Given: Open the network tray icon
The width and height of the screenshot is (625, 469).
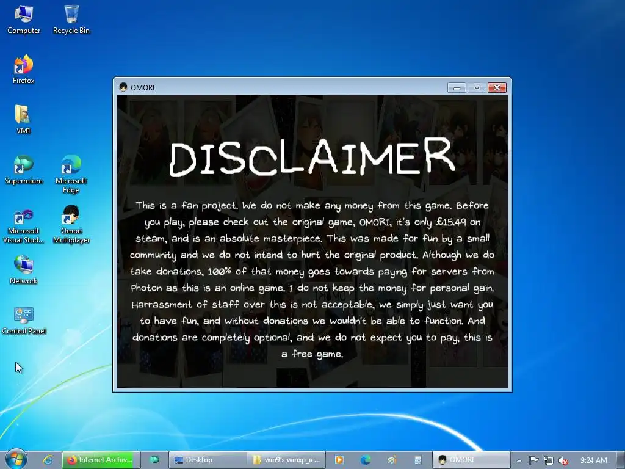Looking at the screenshot, I should tap(549, 460).
